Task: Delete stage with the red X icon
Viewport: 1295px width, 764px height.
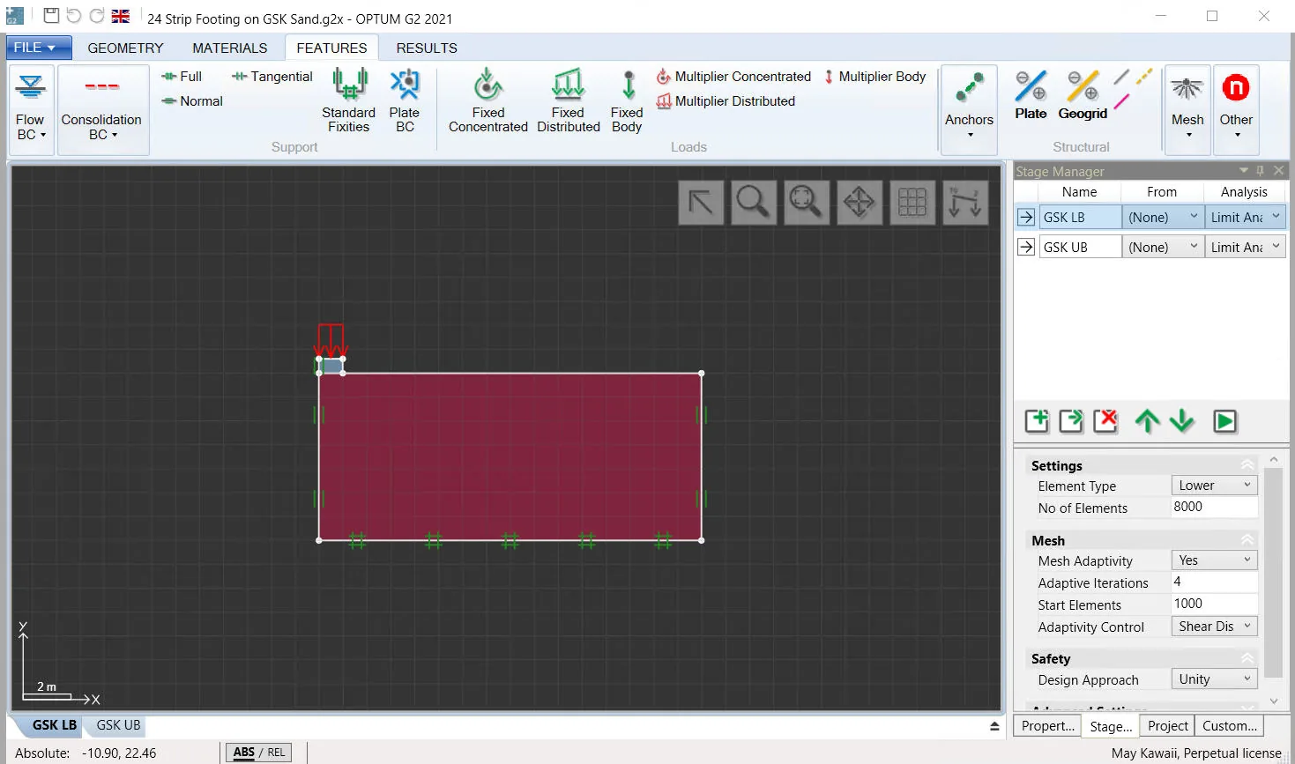Action: click(x=1105, y=421)
